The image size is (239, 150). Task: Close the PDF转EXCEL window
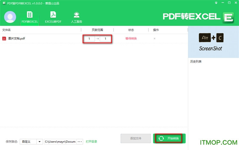tap(236, 3)
